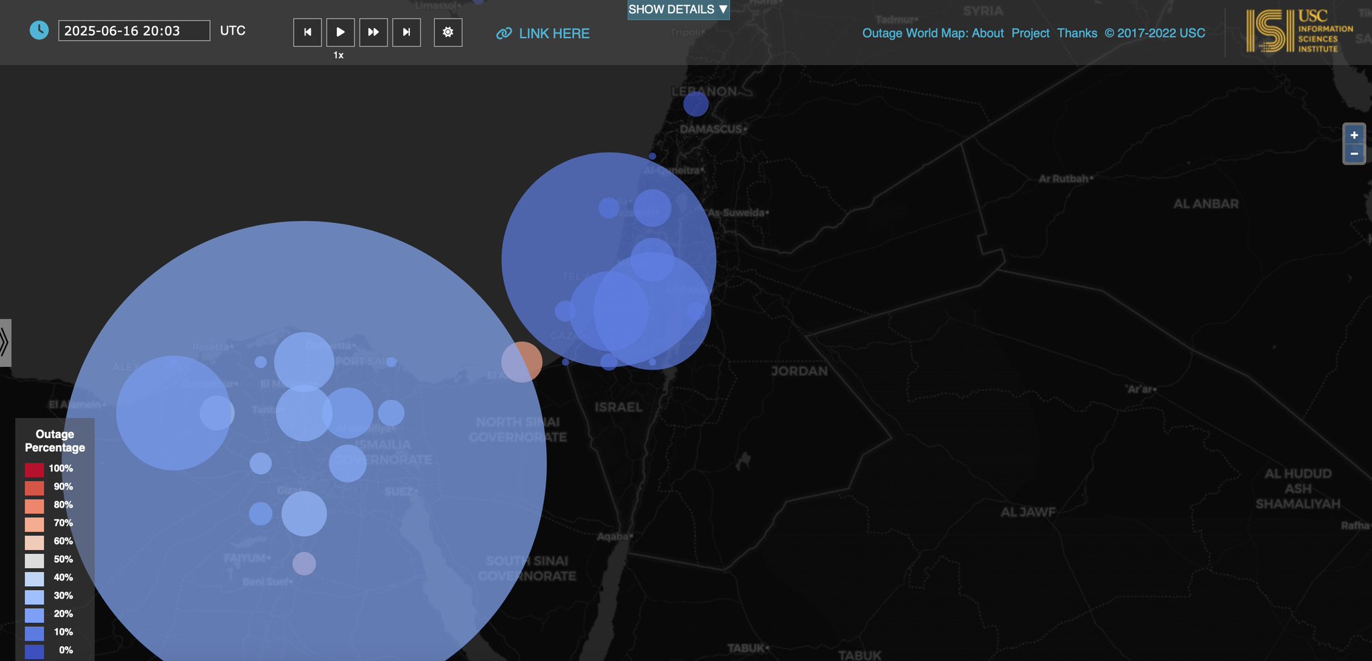The height and width of the screenshot is (661, 1372).
Task: Click the UTC timezone label
Action: coord(232,31)
